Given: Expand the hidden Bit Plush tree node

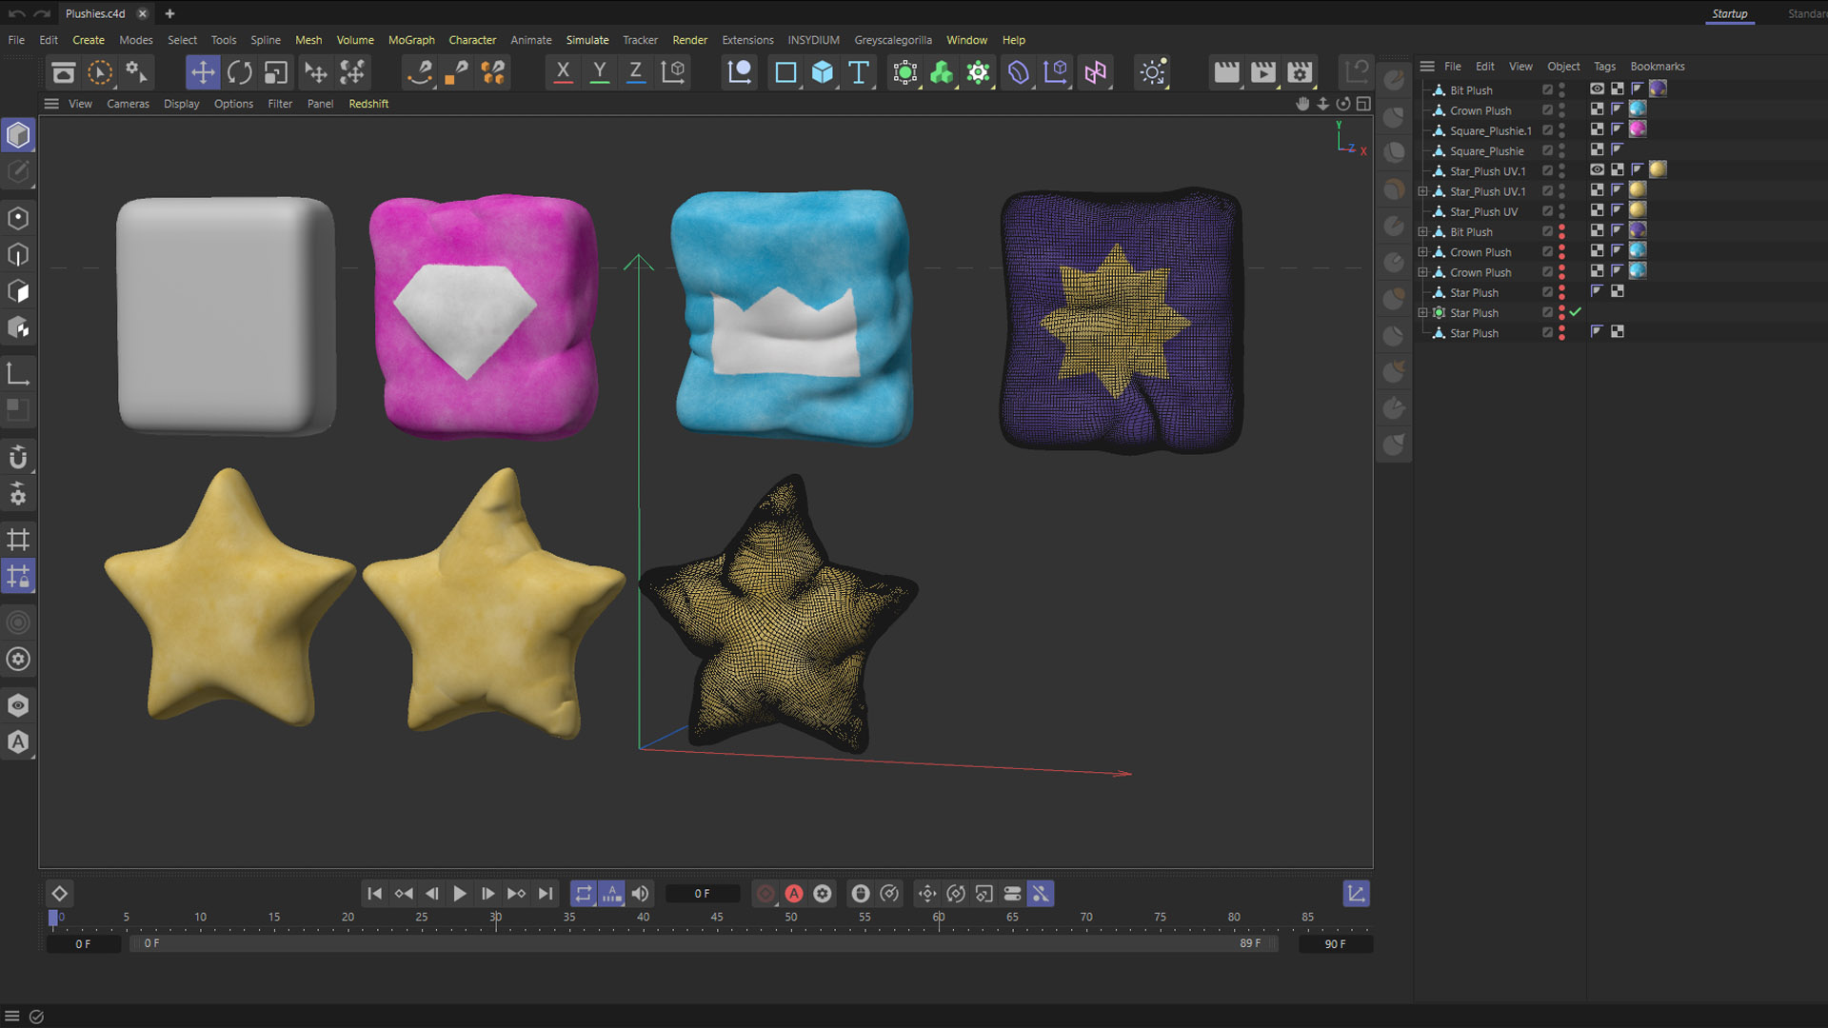Looking at the screenshot, I should (1422, 232).
